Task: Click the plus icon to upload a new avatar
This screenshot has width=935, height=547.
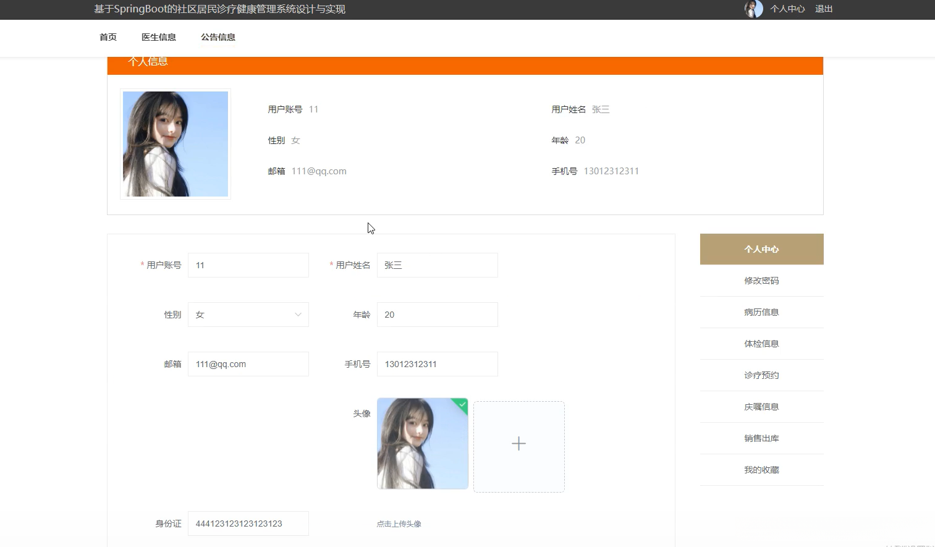Action: [518, 444]
